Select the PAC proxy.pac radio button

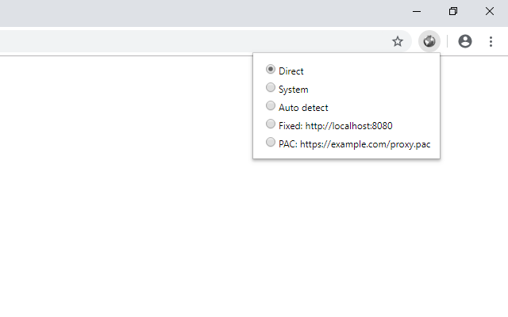271,142
